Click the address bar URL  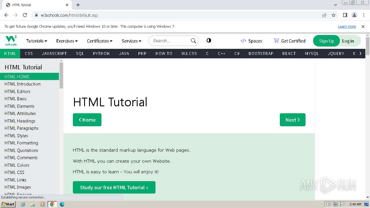69,15
